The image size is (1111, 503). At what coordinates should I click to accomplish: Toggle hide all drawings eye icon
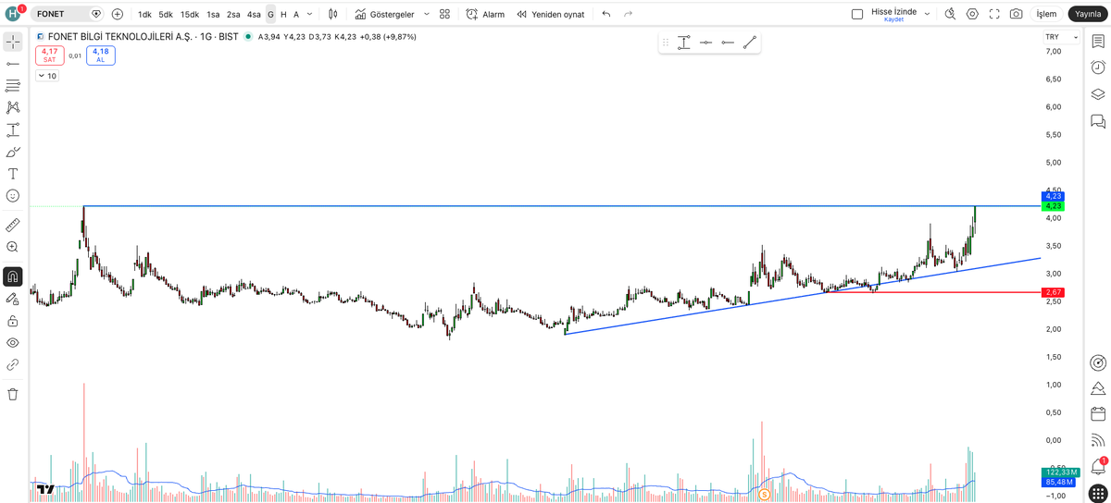point(13,343)
